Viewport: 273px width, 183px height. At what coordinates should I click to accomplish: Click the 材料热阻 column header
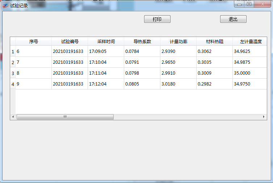214,42
